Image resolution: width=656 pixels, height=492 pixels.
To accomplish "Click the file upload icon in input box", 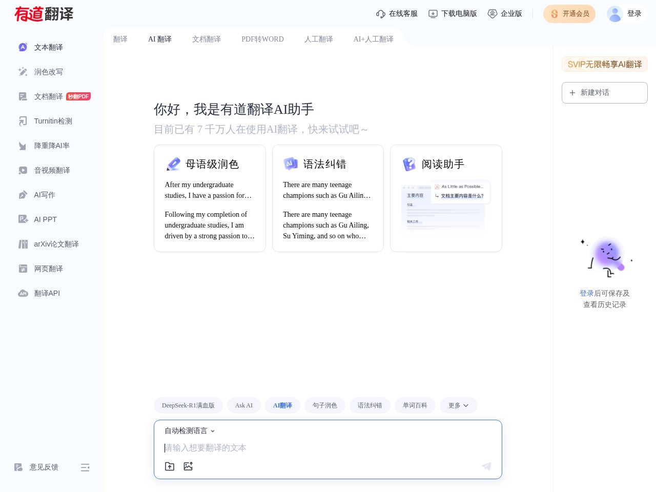I will tap(170, 466).
